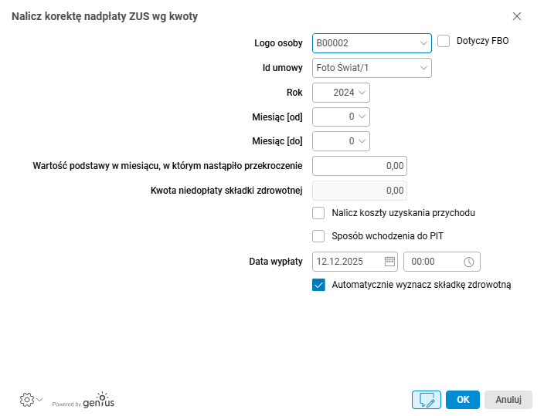Viewport: 544px width, 416px height.
Task: Confirm with the OK button
Action: coord(463,399)
